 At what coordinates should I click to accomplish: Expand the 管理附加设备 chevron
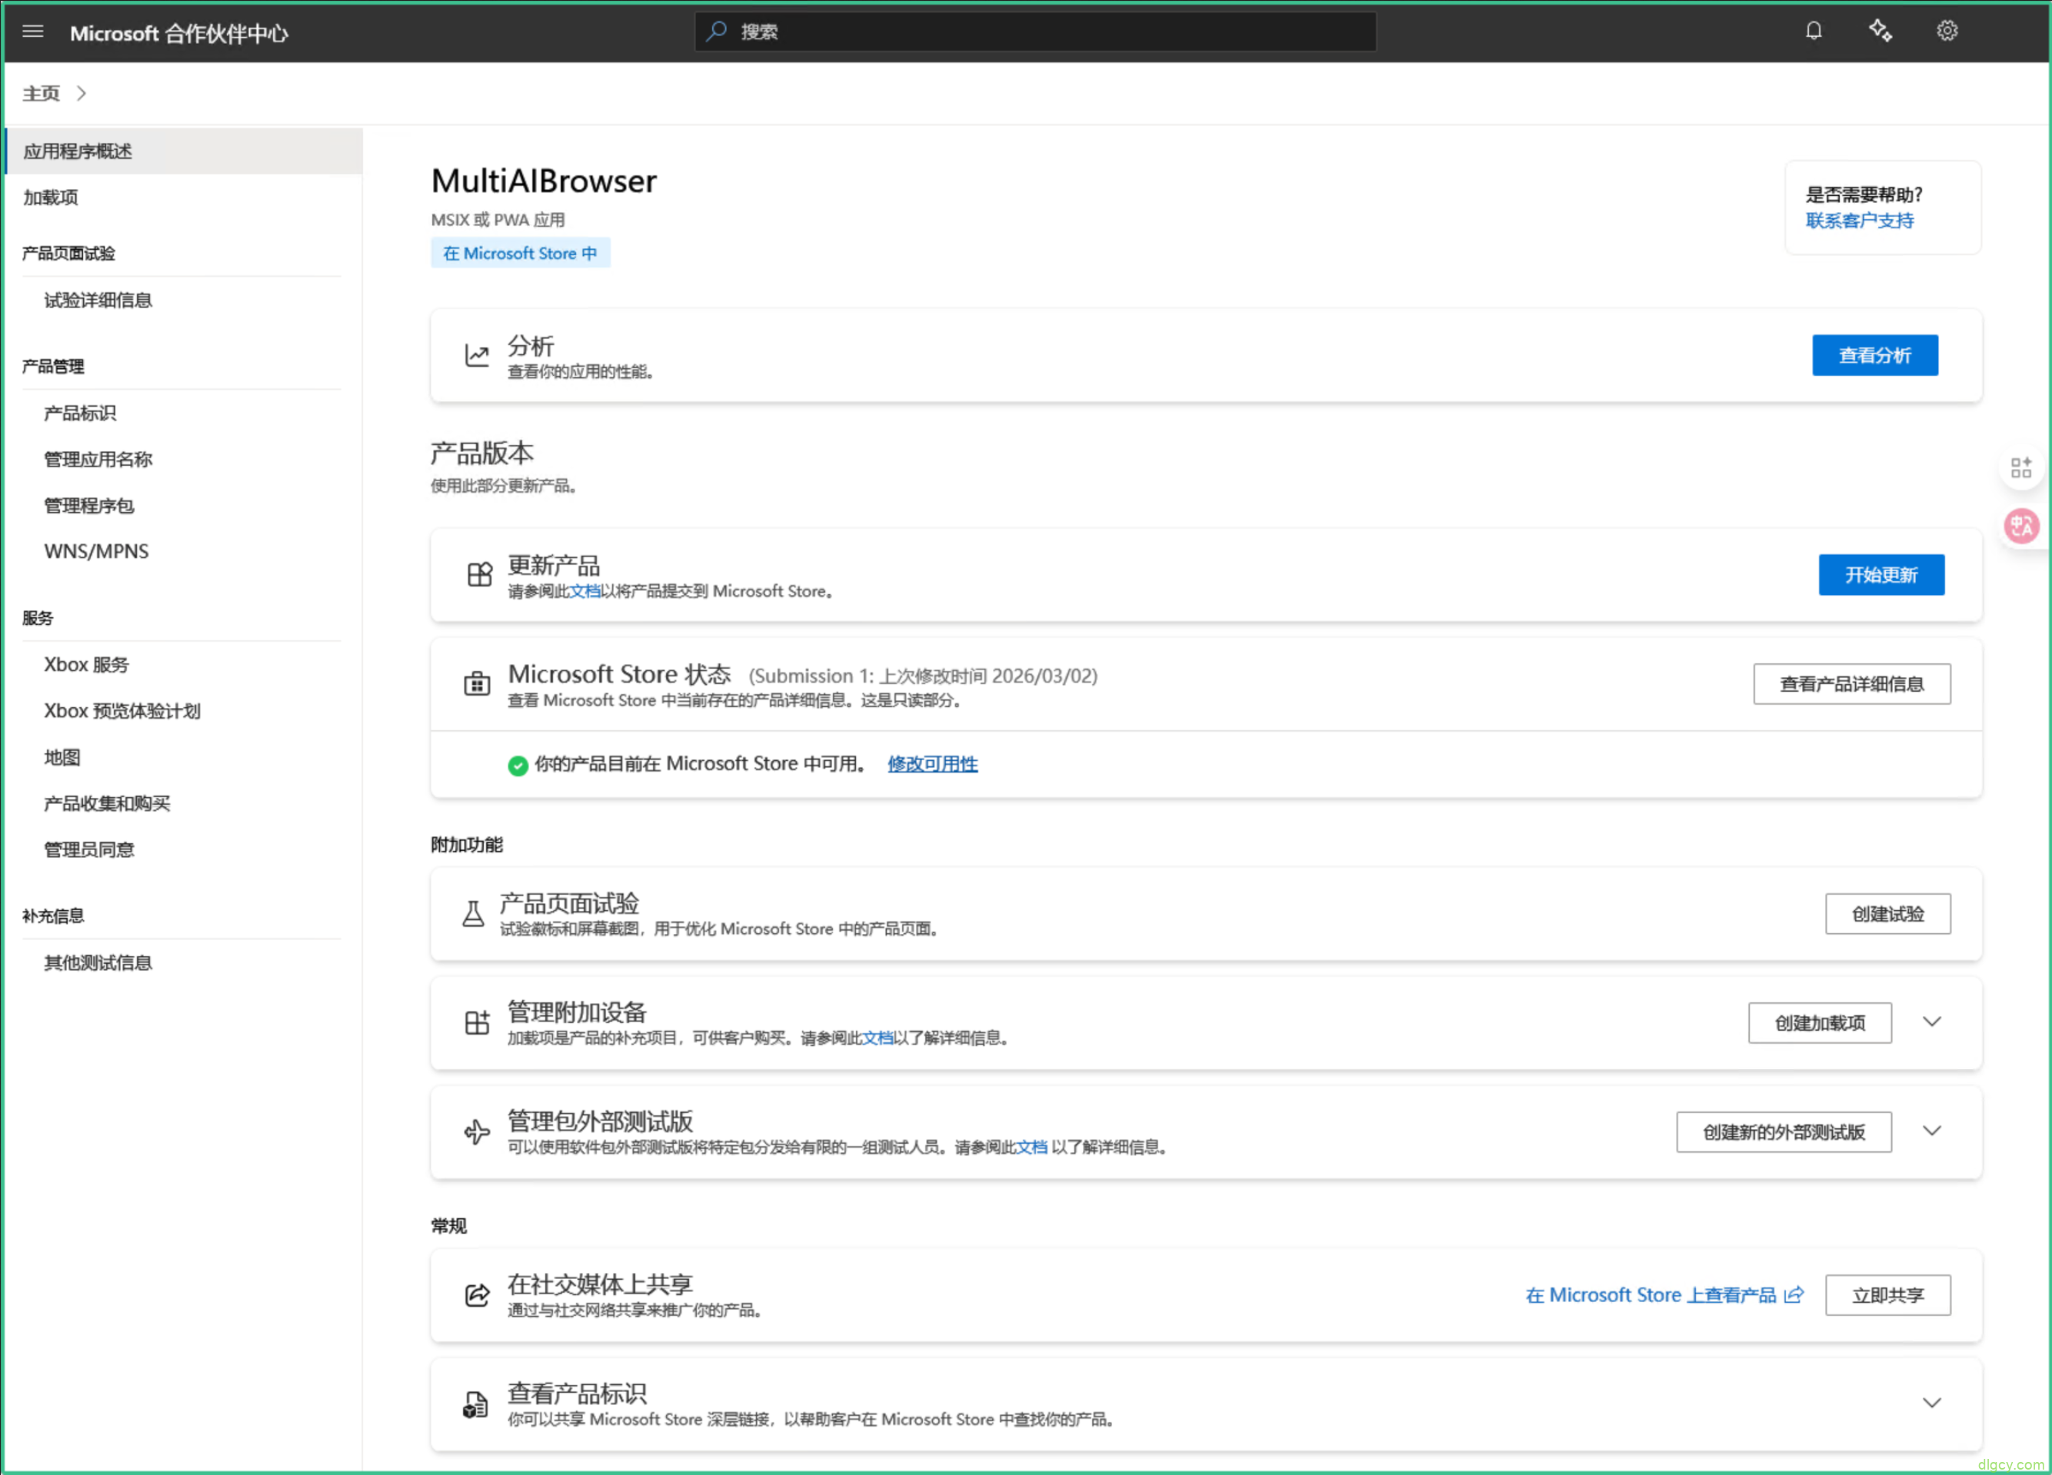(1932, 1022)
